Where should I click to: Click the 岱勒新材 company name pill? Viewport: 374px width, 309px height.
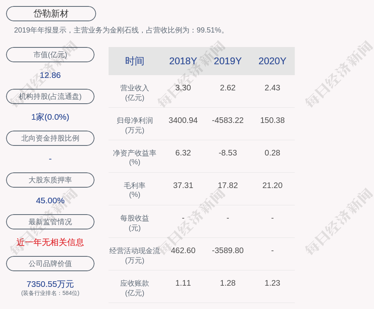click(x=51, y=14)
